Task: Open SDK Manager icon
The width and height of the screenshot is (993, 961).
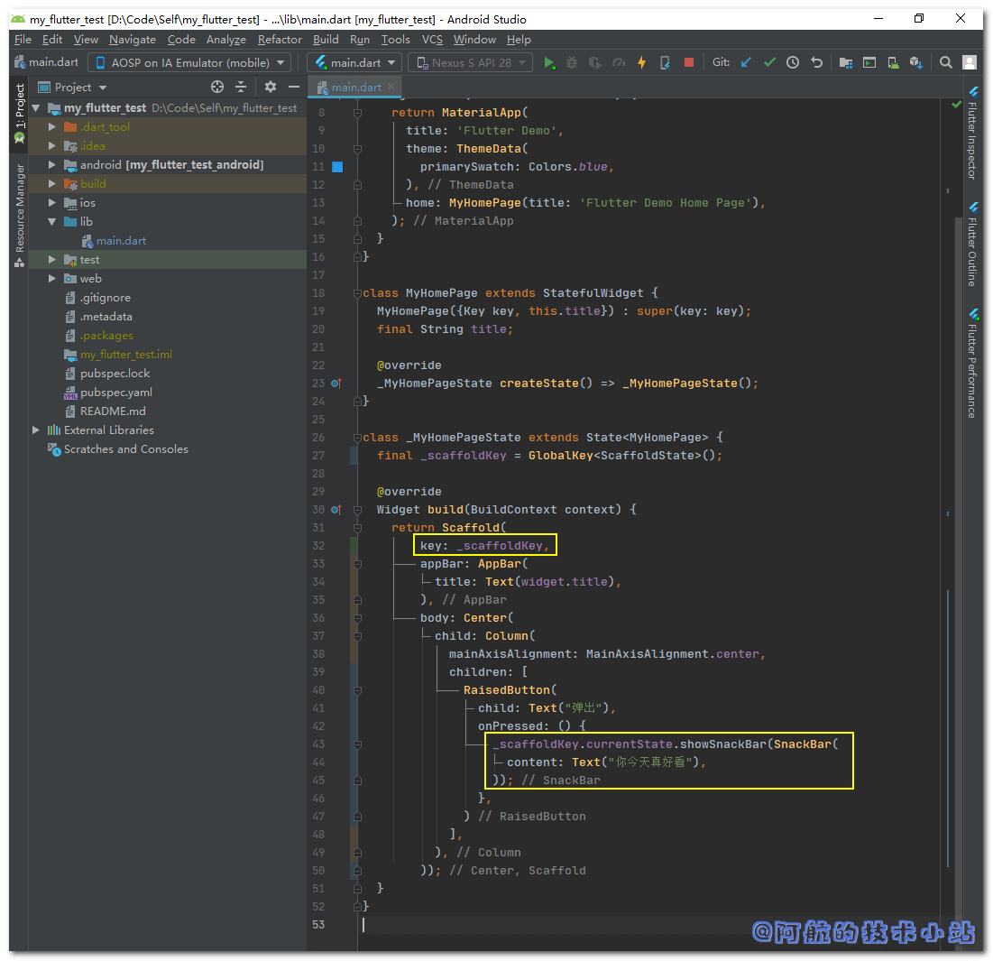Action: 915,62
